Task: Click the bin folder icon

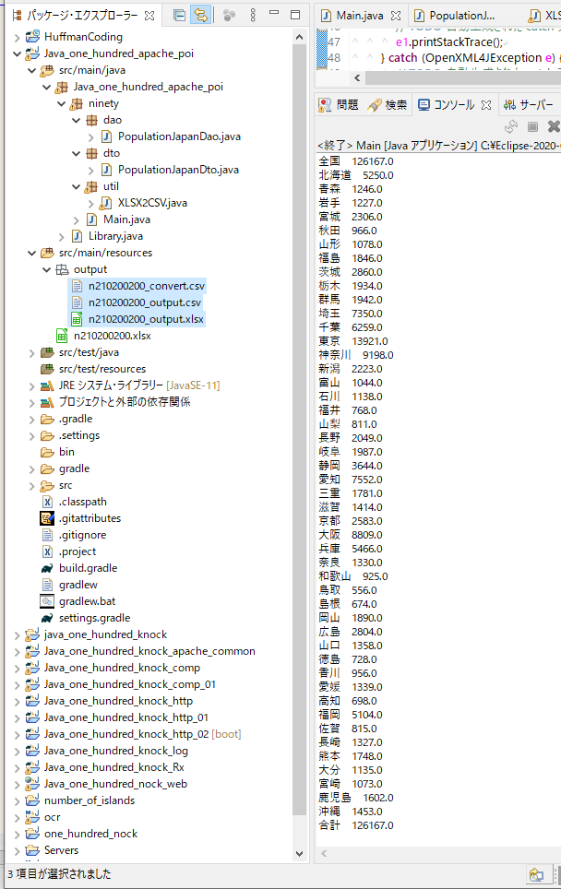Action: click(47, 452)
